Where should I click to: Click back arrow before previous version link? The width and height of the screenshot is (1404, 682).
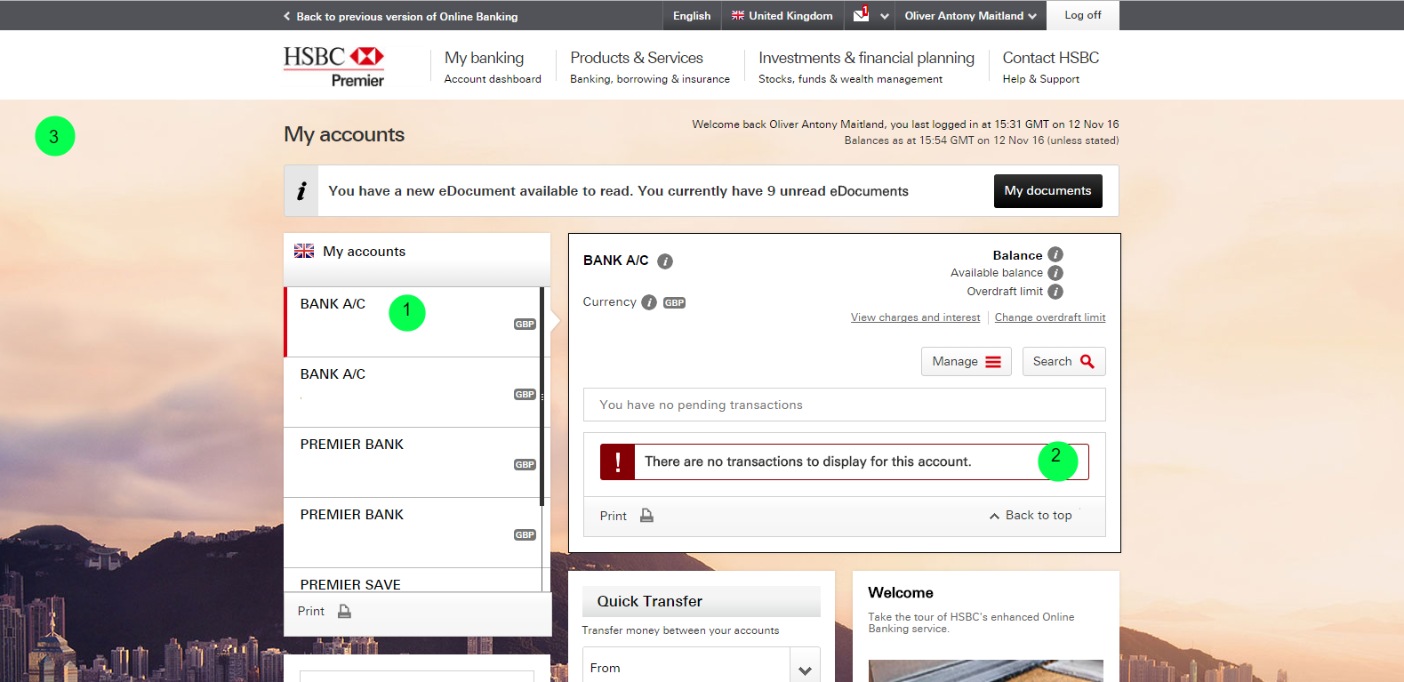[286, 16]
